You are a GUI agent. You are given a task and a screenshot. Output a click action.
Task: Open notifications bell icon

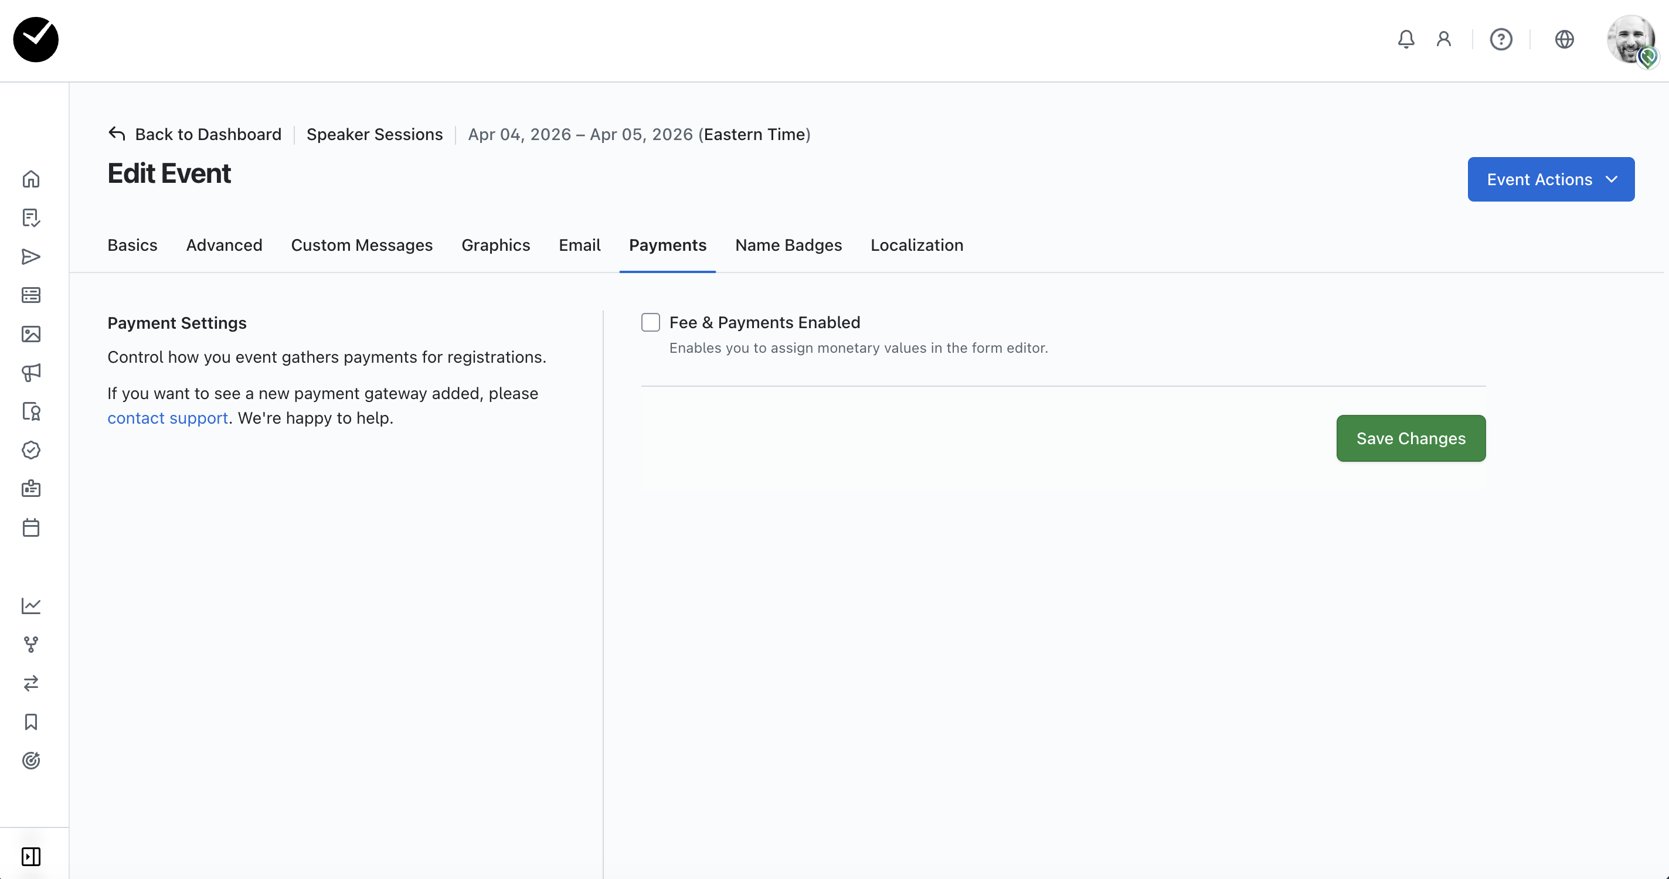[1405, 39]
